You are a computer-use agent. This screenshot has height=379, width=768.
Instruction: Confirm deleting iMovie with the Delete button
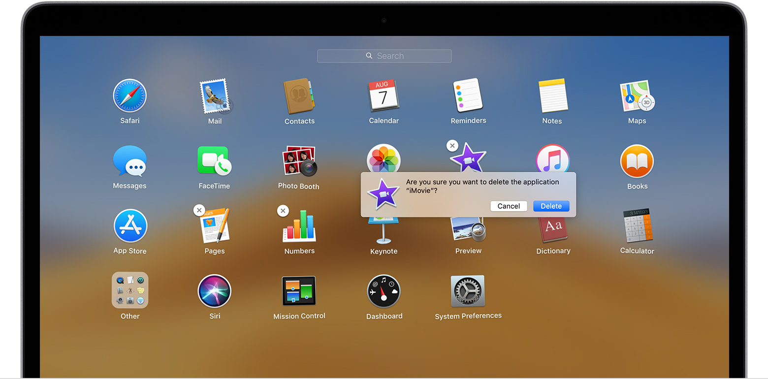pyautogui.click(x=551, y=206)
